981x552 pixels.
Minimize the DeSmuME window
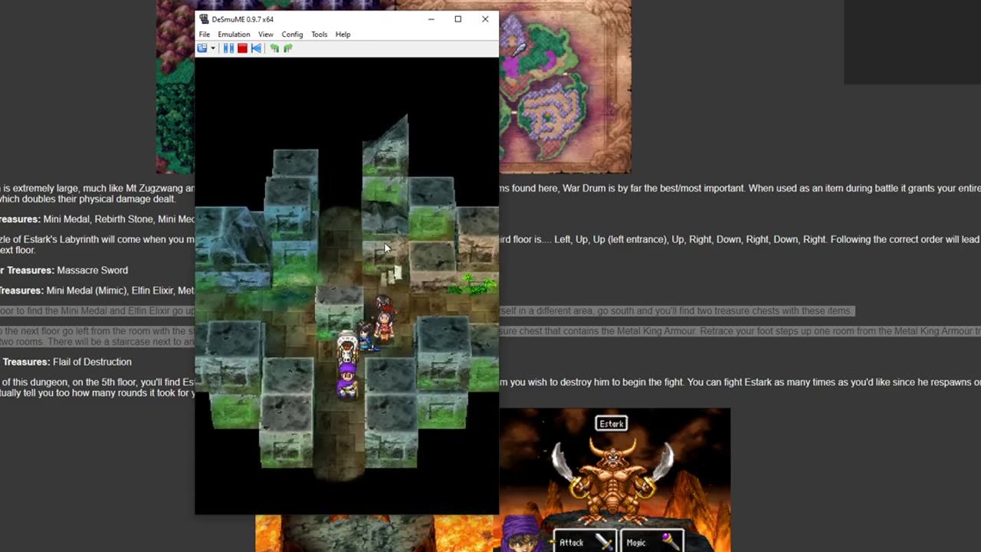pyautogui.click(x=431, y=19)
